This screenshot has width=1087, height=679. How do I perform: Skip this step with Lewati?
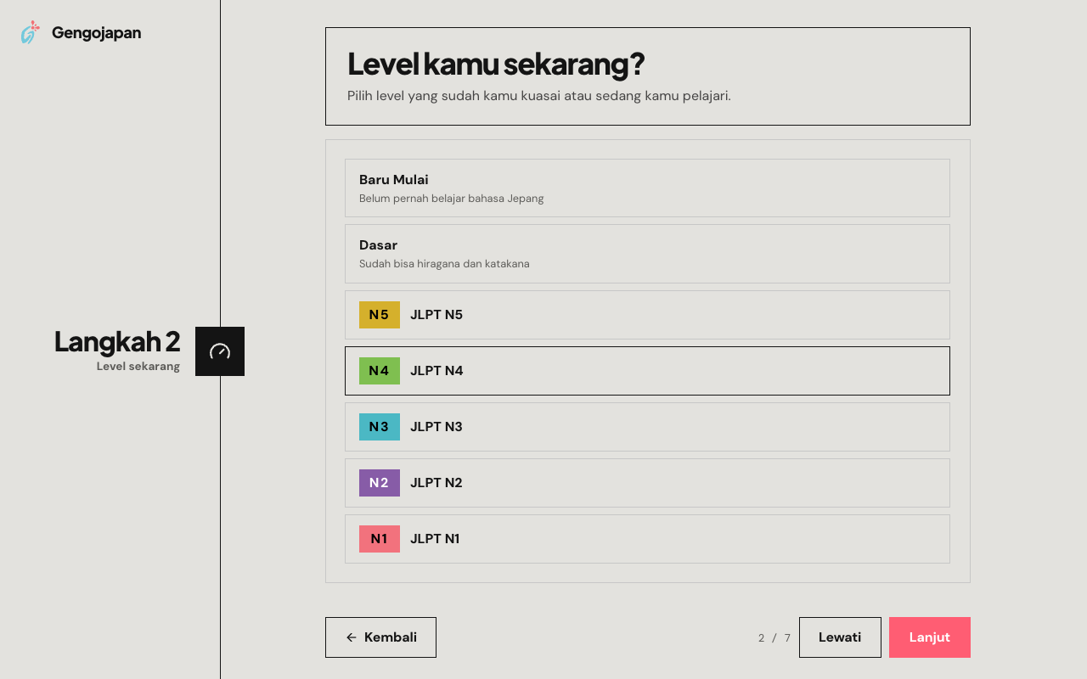[840, 637]
